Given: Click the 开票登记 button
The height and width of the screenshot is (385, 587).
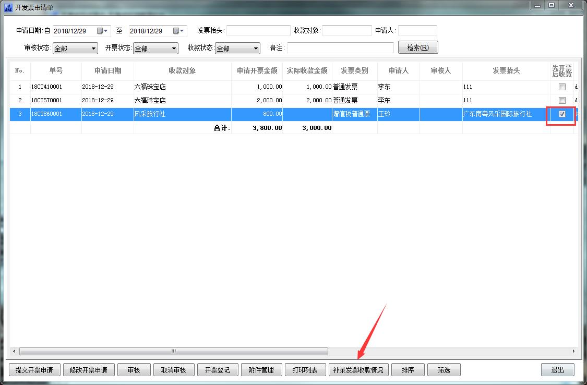Looking at the screenshot, I should [217, 370].
